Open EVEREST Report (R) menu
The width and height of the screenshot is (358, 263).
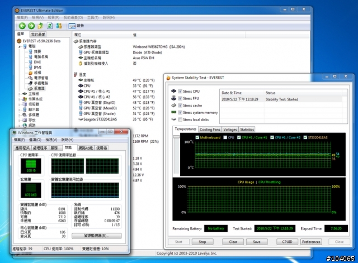[x=54, y=17]
